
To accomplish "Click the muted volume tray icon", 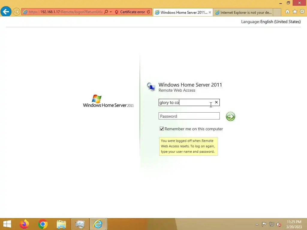I will [279, 224].
